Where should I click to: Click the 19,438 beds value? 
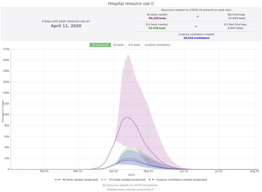(x=157, y=28)
